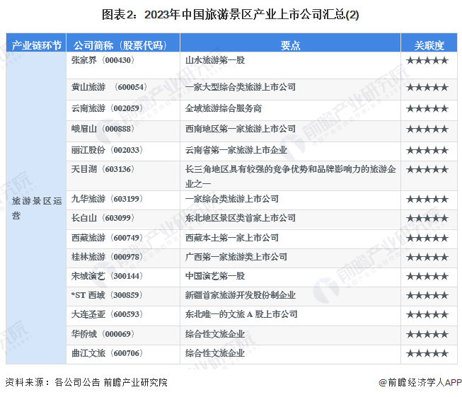Click the star rating in 桂林旅游 row
The image size is (462, 397).
tap(427, 257)
